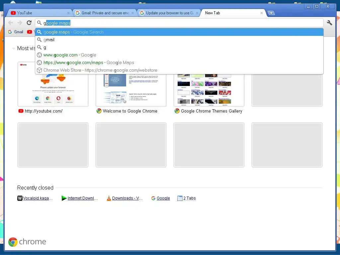Click window icon beside 2 Tabs

(180, 198)
